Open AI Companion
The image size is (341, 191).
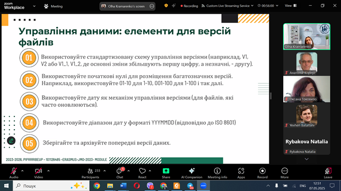[191, 173]
